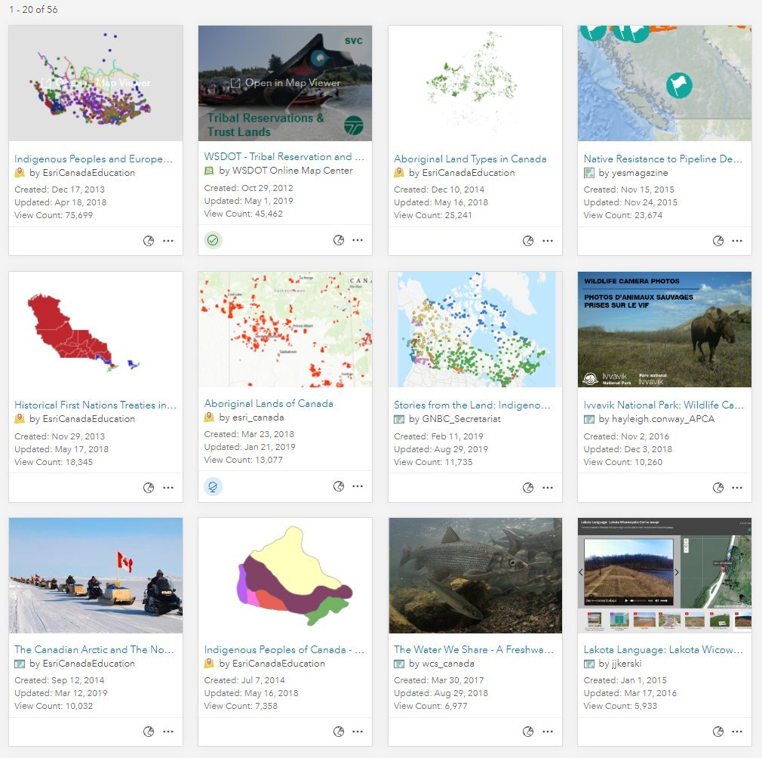
Task: Open more options for Aboriginal Land Types in Canada
Action: (x=548, y=241)
